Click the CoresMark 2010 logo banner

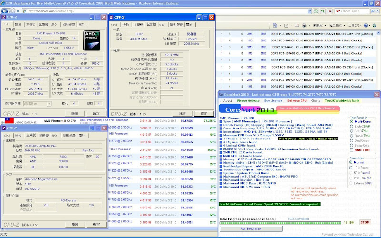[279, 109]
